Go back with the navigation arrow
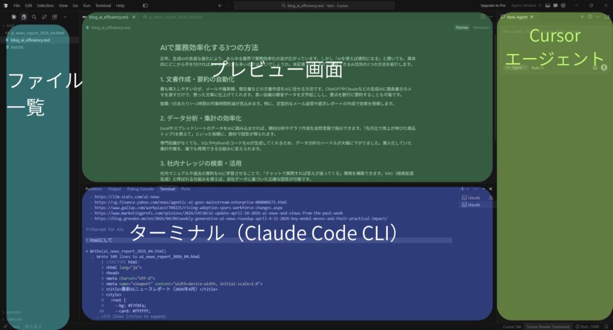 tap(220, 5)
